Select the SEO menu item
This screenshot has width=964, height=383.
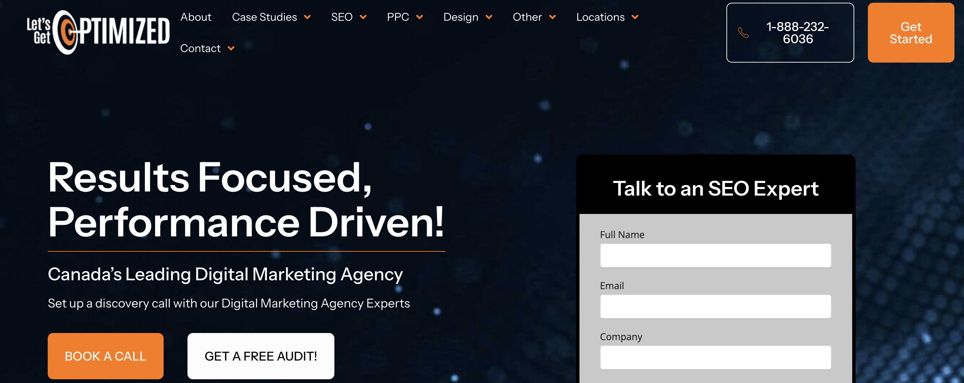tap(342, 17)
